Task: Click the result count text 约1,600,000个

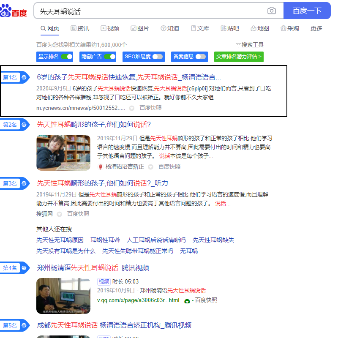Action: click(109, 45)
